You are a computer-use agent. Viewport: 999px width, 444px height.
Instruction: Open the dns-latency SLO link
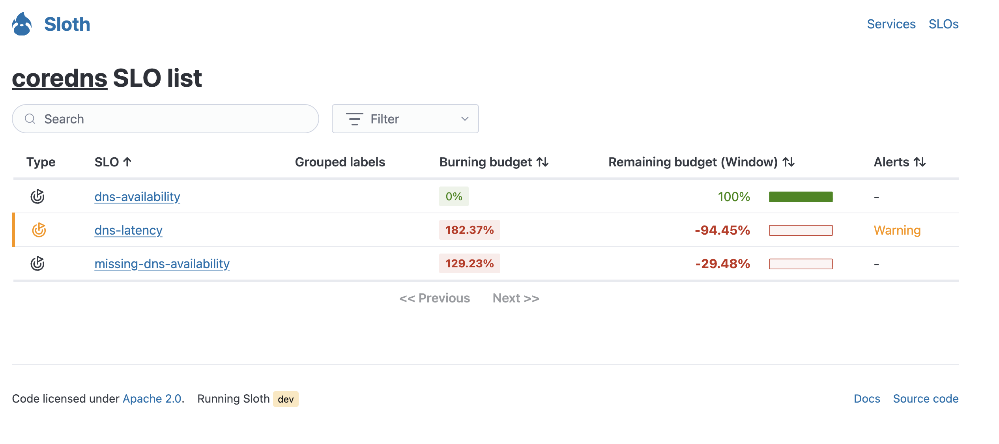point(128,230)
